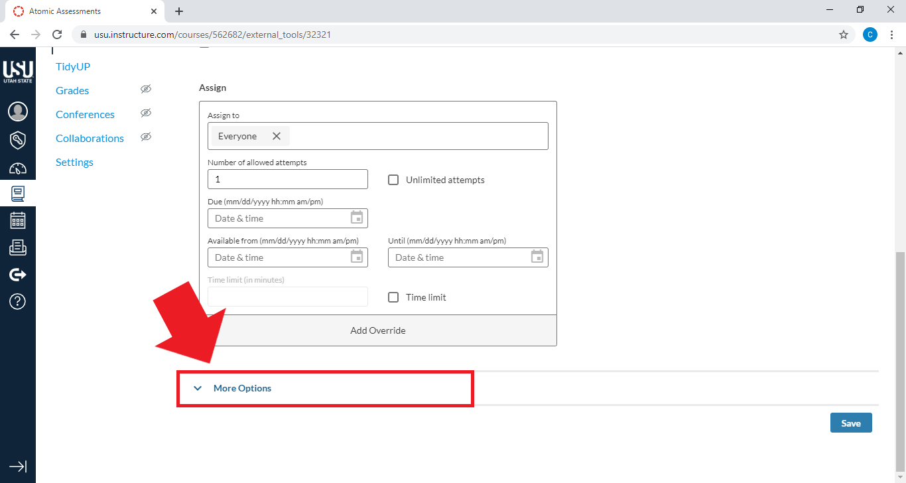Collapse the navigation sidebar with bottom arrow
The image size is (906, 483).
(18, 466)
